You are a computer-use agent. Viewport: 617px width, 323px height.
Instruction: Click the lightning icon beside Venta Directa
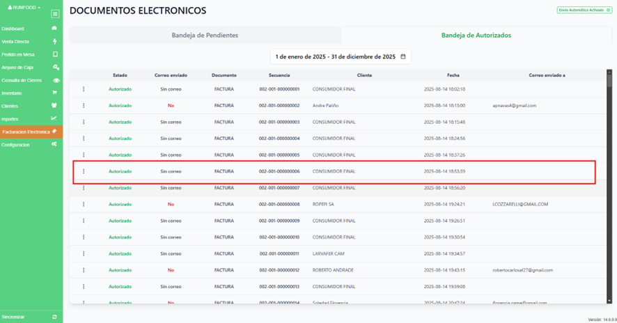tap(55, 41)
